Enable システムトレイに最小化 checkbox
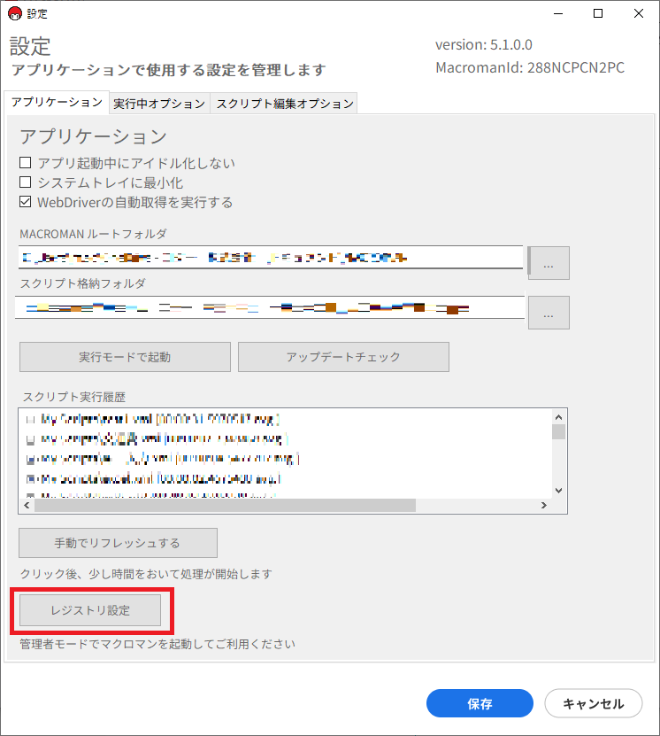Screen dimensions: 660x736 (26, 182)
